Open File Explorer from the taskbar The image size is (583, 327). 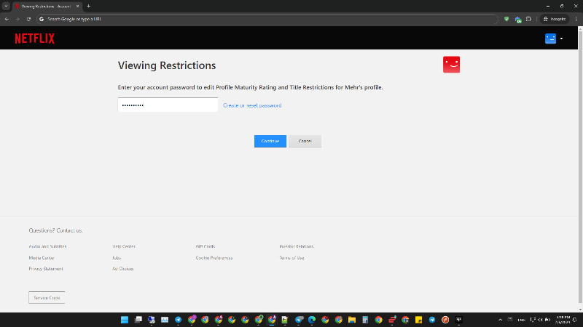pos(352,320)
